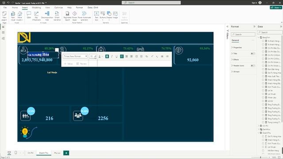Viewport: 283px width, 159px height.
Task: Insert a Text box
Action: pyautogui.click(x=96, y=16)
